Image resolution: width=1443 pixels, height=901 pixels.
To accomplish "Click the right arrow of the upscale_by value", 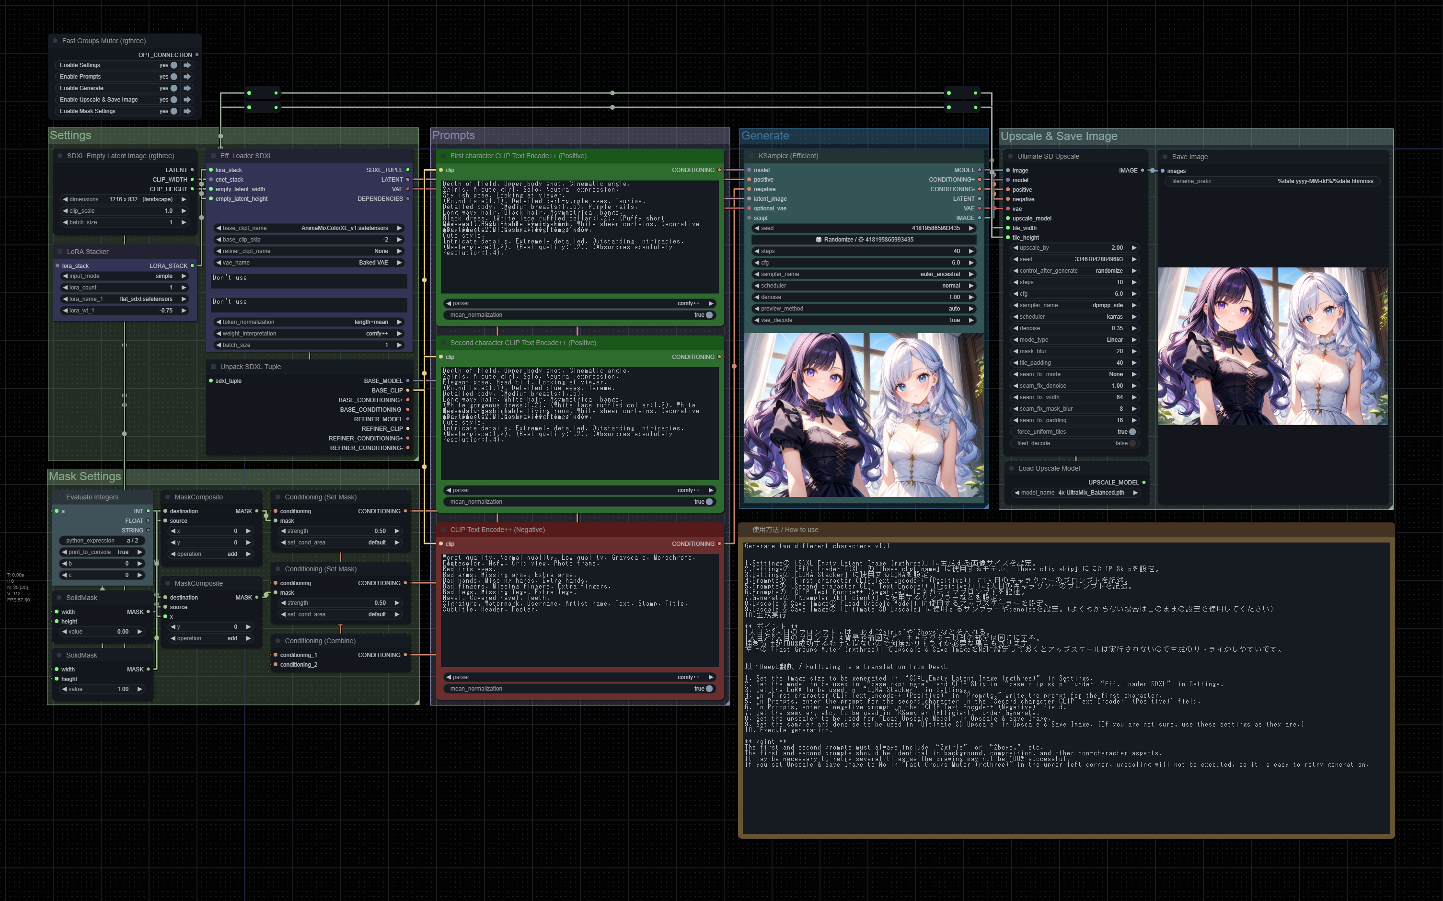I will pyautogui.click(x=1133, y=248).
